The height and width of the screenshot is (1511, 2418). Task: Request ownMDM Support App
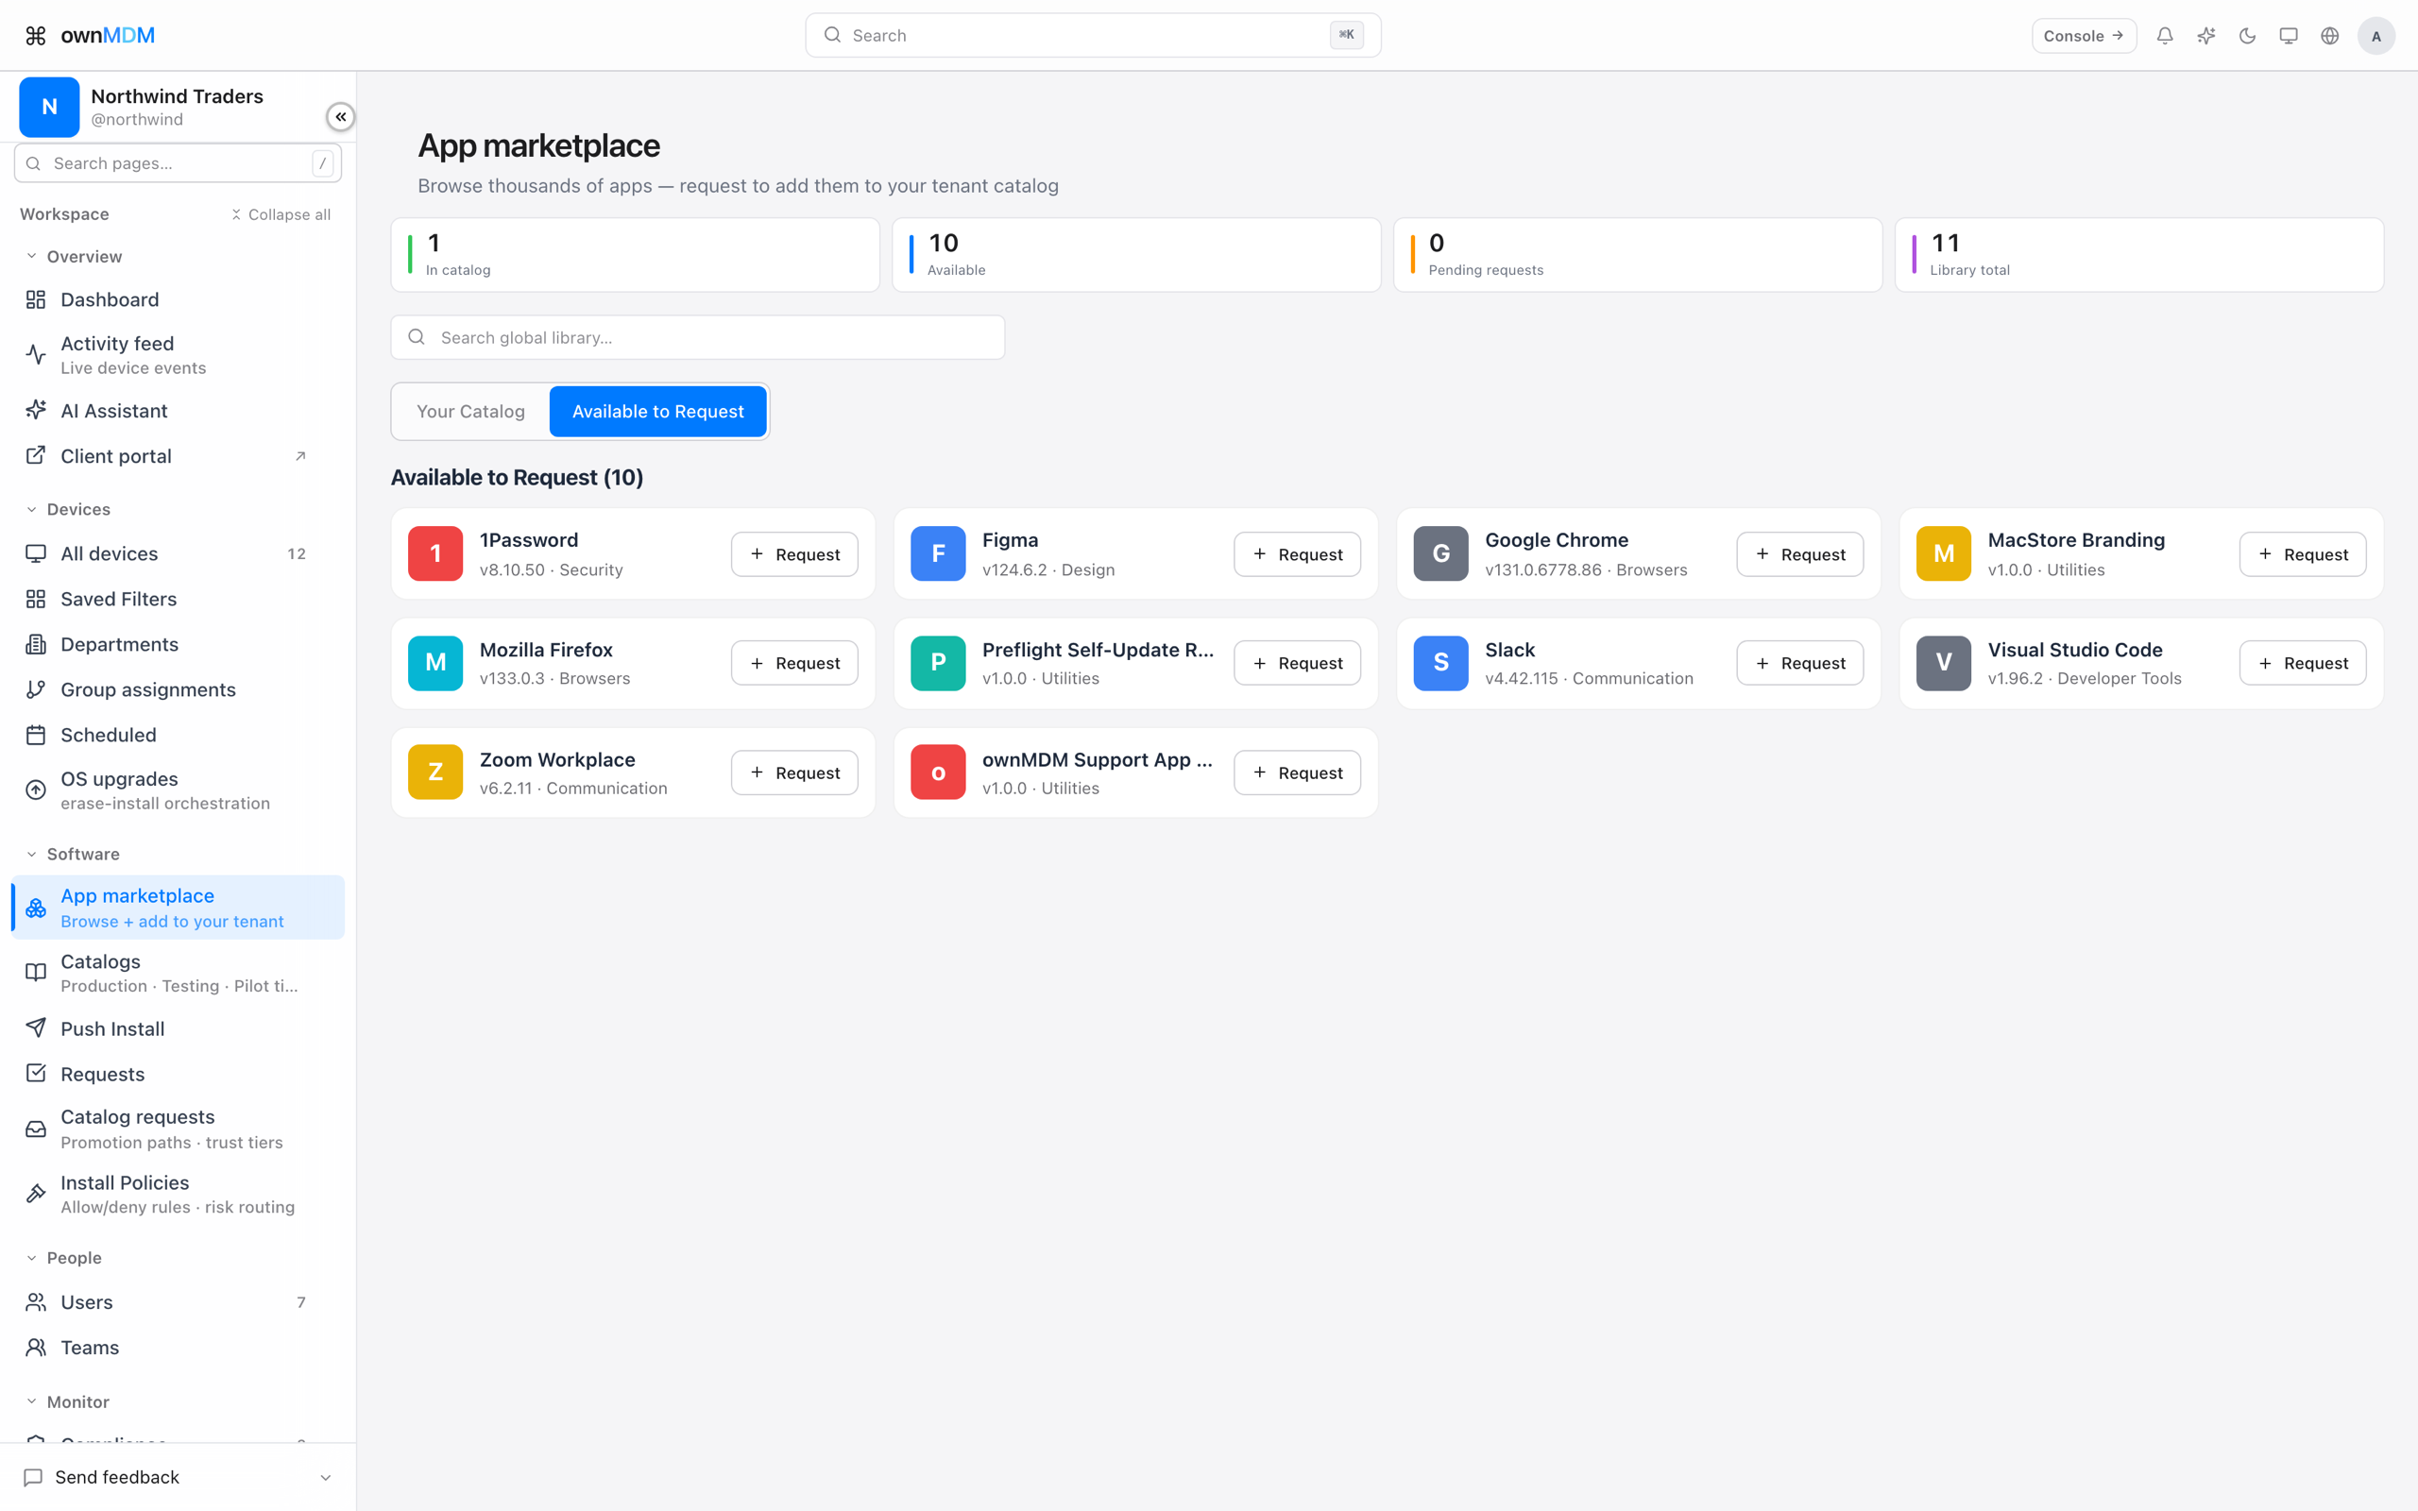tap(1297, 773)
